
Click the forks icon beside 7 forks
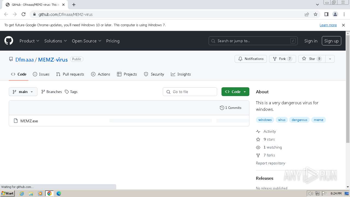[x=258, y=155]
